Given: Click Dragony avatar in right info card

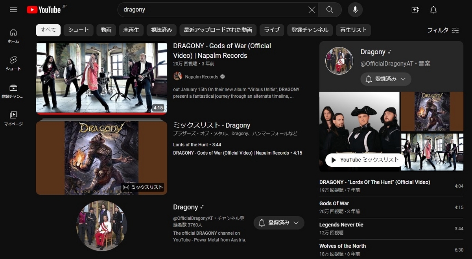Looking at the screenshot, I should [339, 61].
